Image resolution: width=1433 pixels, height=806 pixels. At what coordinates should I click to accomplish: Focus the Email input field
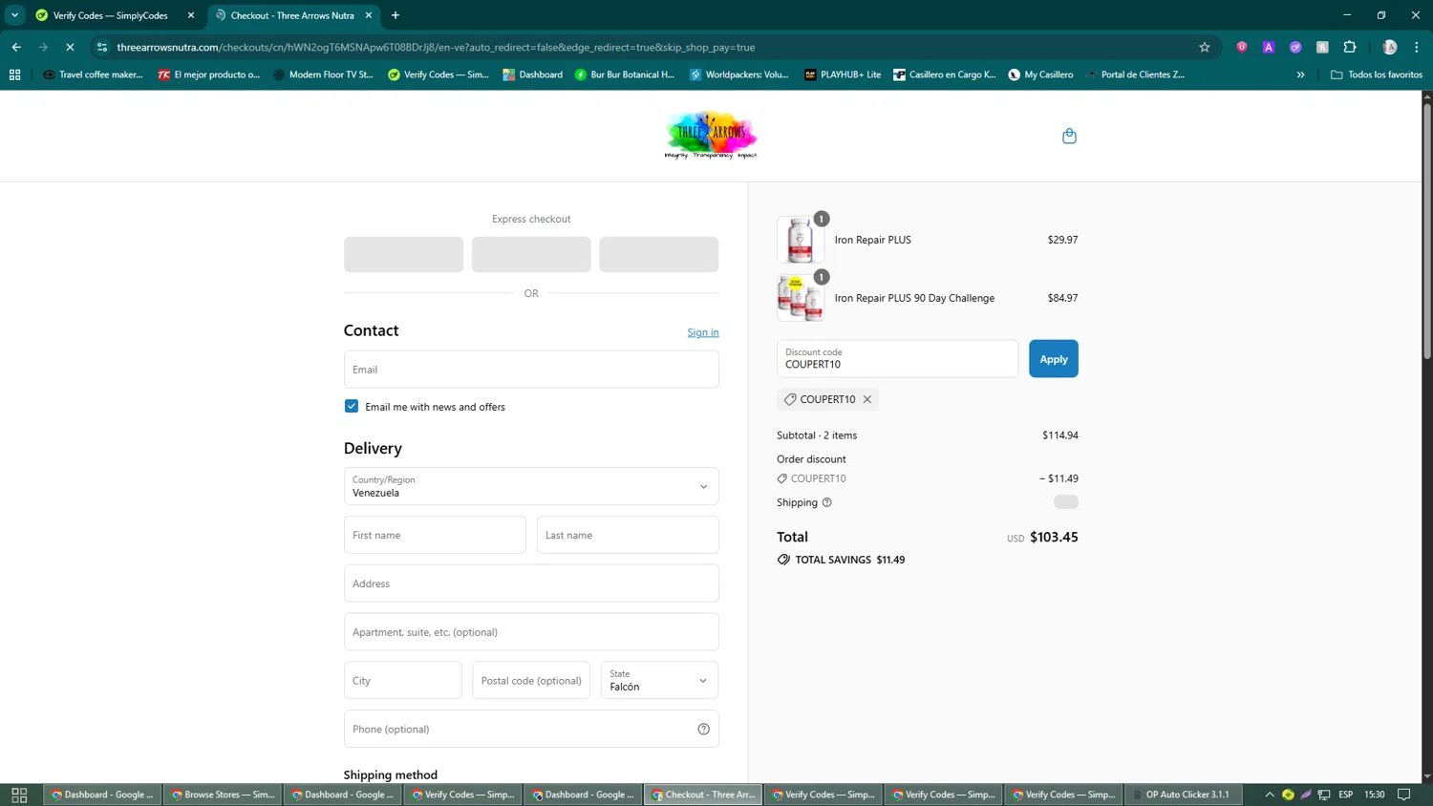[531, 369]
